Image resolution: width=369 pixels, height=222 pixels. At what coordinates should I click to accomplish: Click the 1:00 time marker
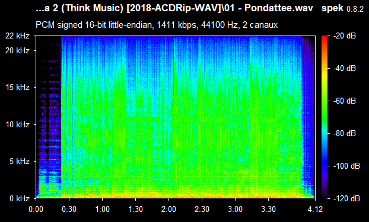(x=102, y=209)
